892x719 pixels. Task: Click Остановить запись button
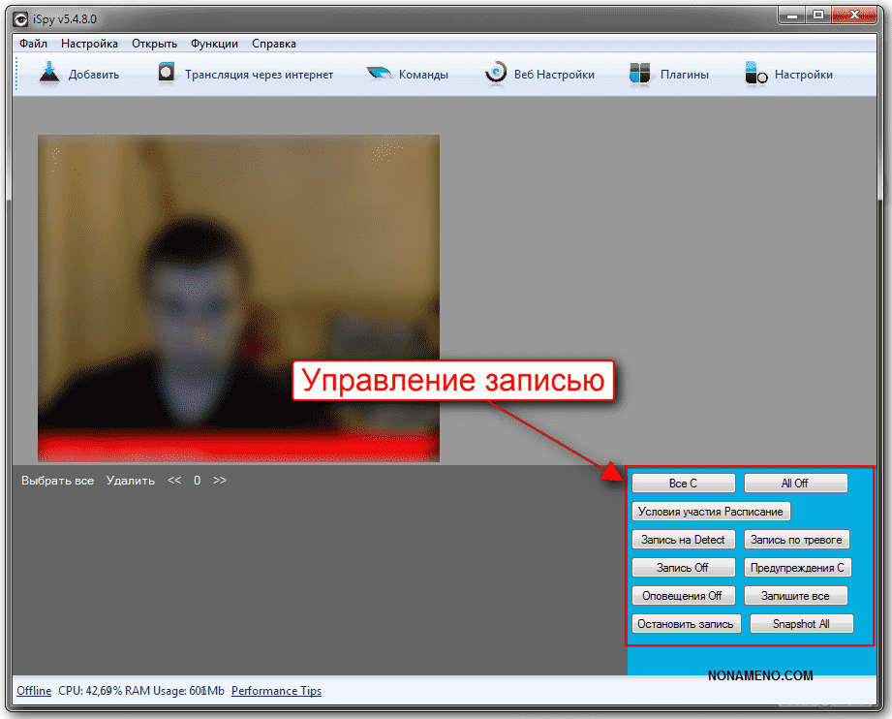688,624
